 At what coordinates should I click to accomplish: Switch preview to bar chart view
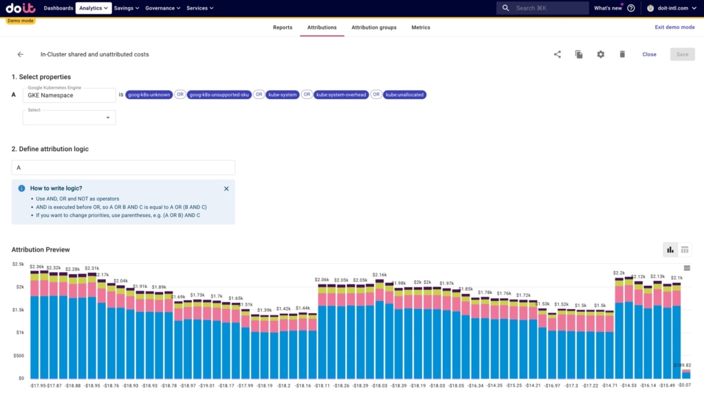click(670, 249)
